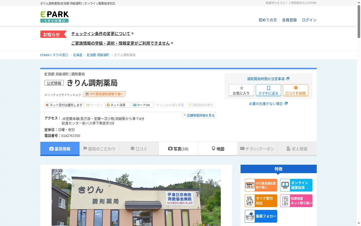Go to 虻田郡 洞爺湖町 breadcrumb
The image size is (361, 226).
98,55
